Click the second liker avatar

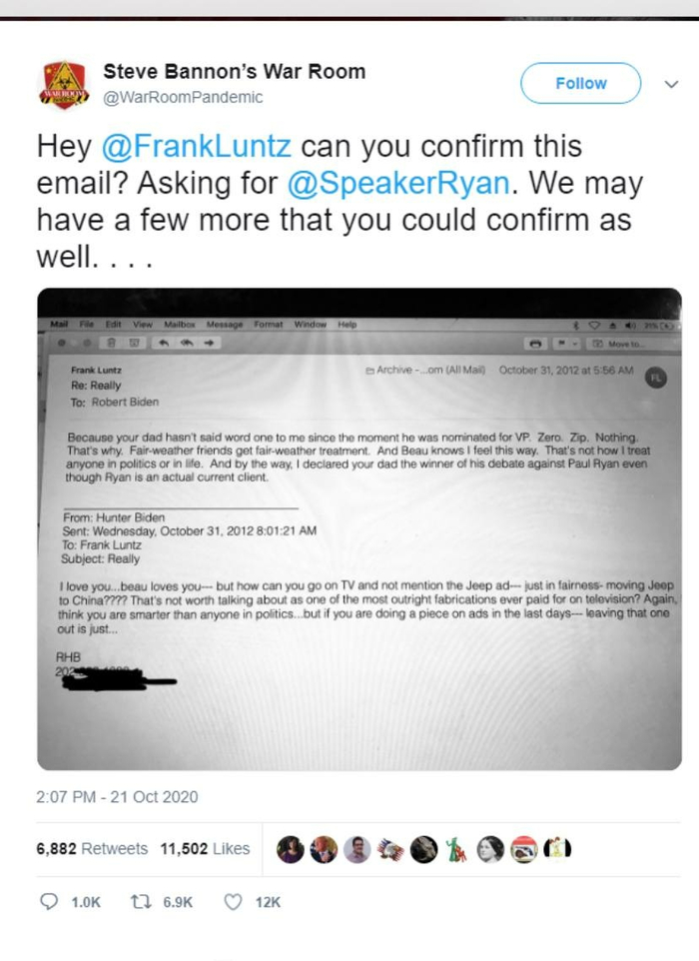coord(324,849)
